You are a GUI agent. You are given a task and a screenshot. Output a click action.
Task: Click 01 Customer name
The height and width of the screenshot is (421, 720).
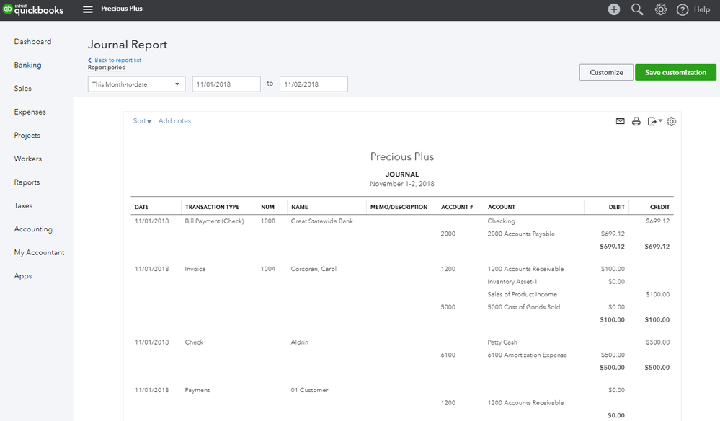click(x=309, y=390)
